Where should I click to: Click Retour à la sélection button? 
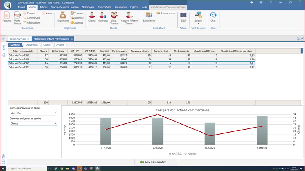click(x=156, y=162)
